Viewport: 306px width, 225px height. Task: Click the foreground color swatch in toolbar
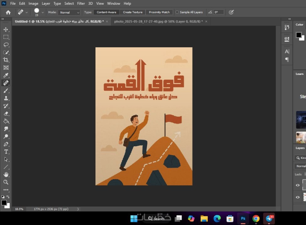pyautogui.click(x=4, y=203)
